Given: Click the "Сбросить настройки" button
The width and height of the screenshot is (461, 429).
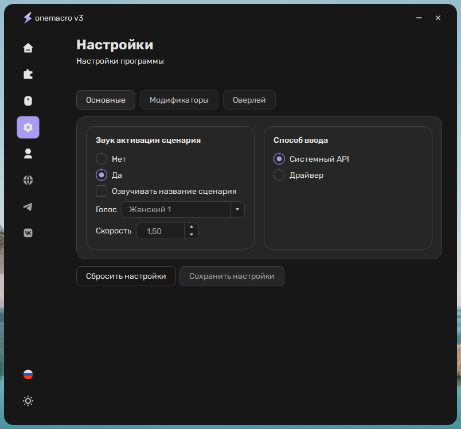Looking at the screenshot, I should 126,276.
